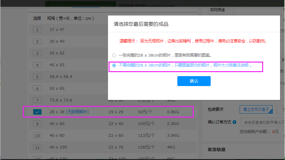Choose row 3 with size 42 x 52
The width and height of the screenshot is (285, 160).
pyautogui.click(x=37, y=53)
